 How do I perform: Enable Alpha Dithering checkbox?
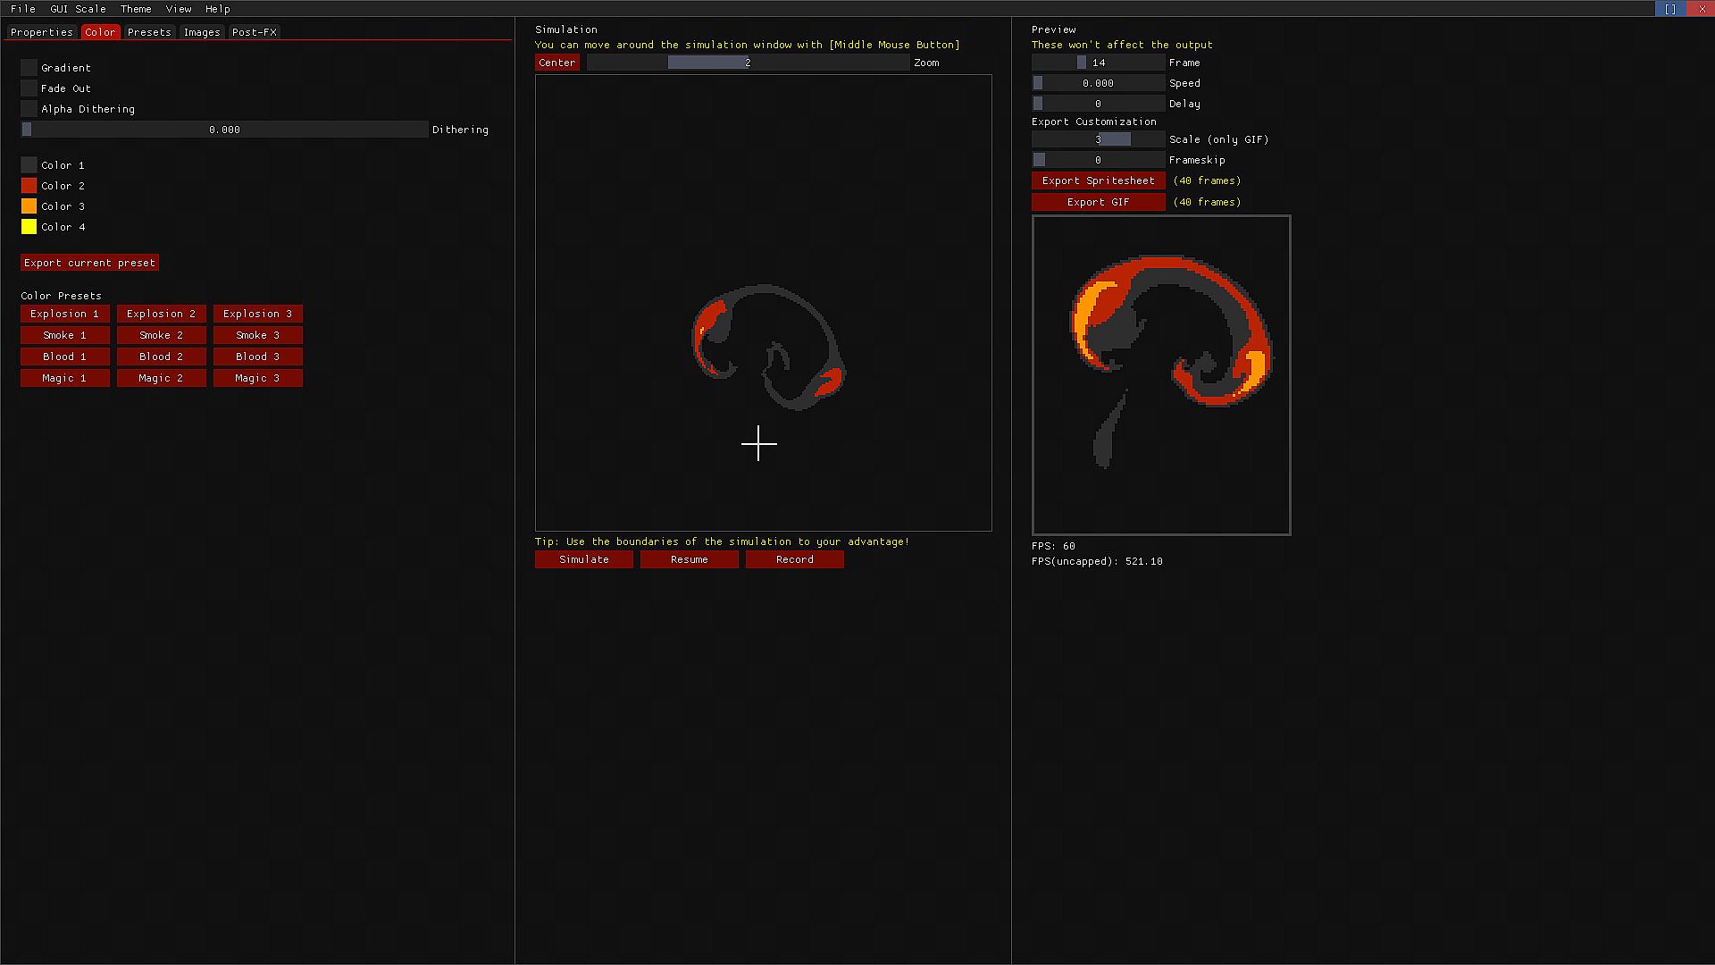(x=29, y=109)
